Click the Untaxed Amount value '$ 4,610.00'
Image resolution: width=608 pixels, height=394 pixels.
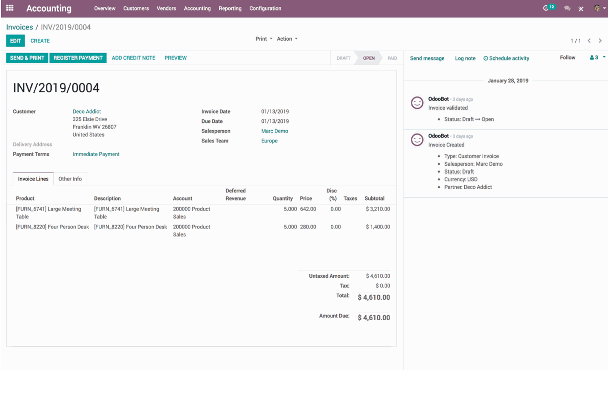point(378,276)
